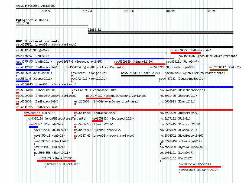
Task: Click the nsv1155807 (Lou2014) label
Action: pos(32,56)
